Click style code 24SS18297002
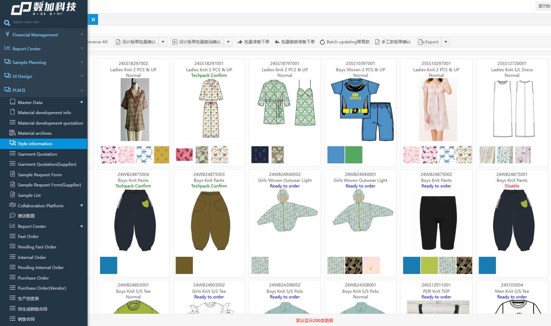Image resolution: width=551 pixels, height=326 pixels. click(133, 63)
